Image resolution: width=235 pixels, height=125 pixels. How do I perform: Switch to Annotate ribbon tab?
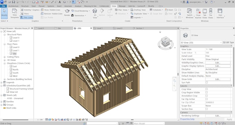tap(68, 6)
